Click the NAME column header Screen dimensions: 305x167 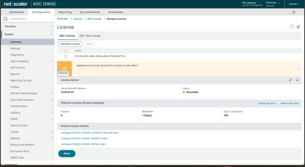click(78, 51)
